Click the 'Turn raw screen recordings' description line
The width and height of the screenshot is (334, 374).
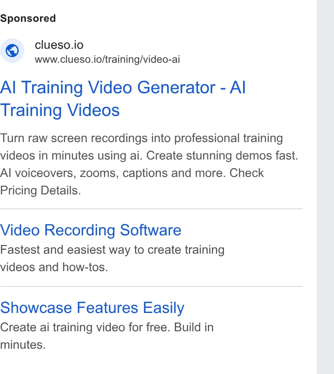coord(141,138)
